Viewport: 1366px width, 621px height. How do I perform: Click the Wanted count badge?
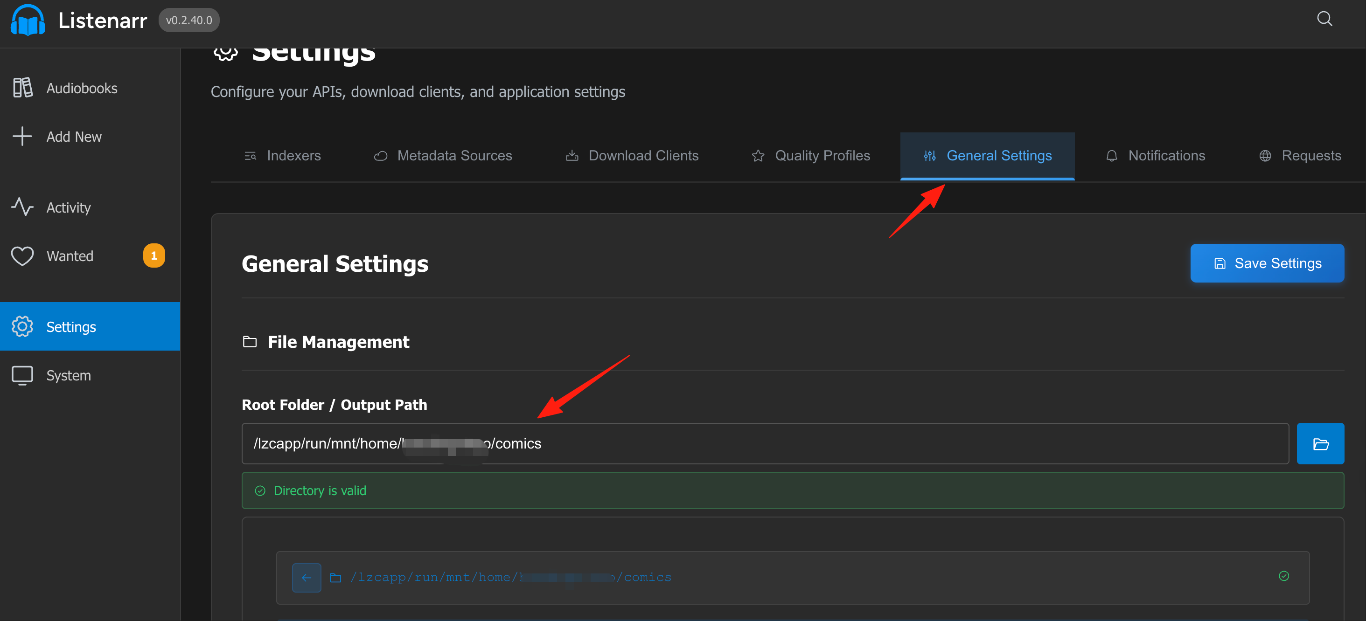(x=154, y=256)
